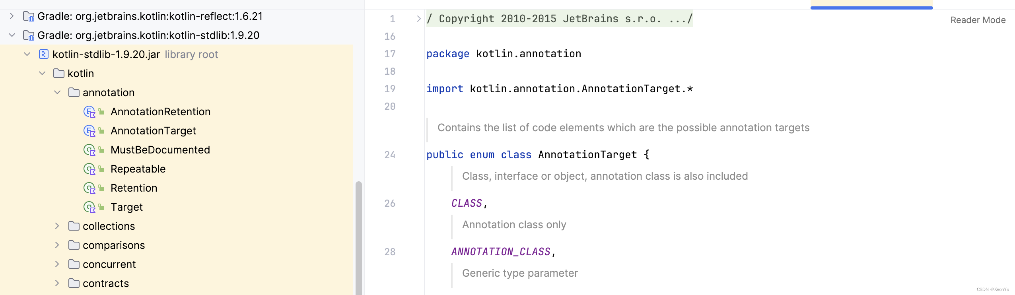Image resolution: width=1015 pixels, height=295 pixels.
Task: Unfold the copyright comment at line 1
Action: click(418, 19)
